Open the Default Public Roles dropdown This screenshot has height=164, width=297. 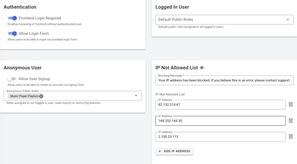click(x=224, y=20)
